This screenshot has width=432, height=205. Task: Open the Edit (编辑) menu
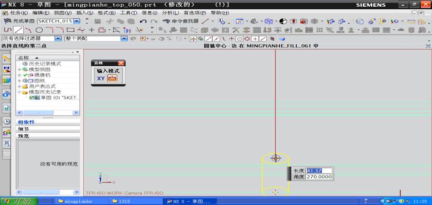(x=41, y=13)
